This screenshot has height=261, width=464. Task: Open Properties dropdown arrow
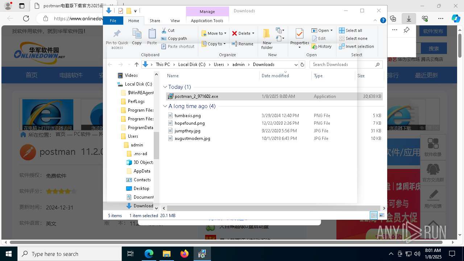pos(299,47)
